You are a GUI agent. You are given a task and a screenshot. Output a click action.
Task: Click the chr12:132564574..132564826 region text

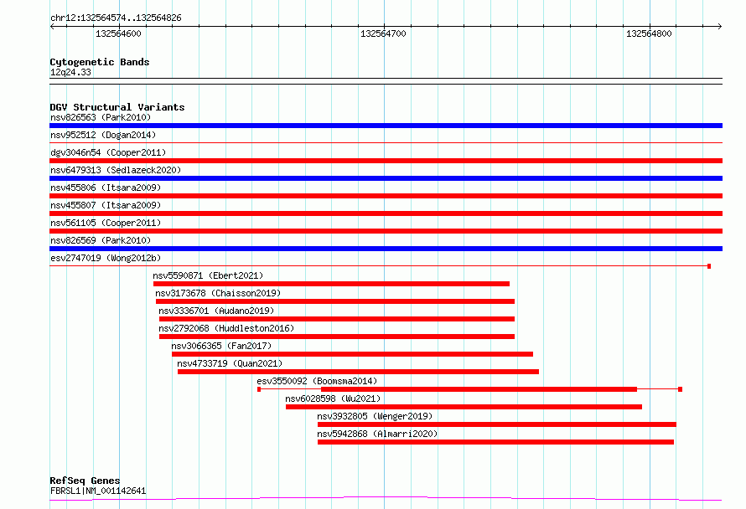116,18
